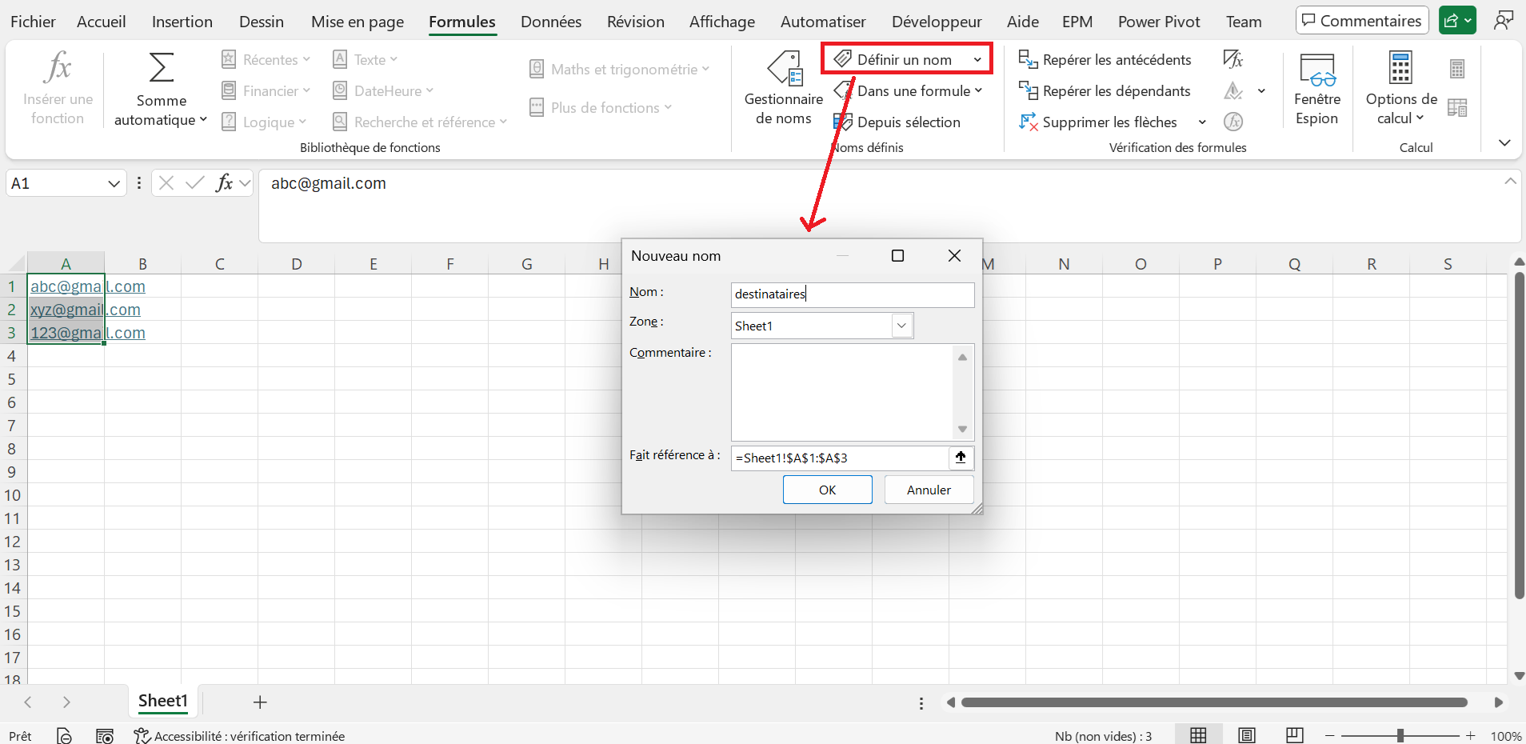Viewport: 1526px width, 744px height.
Task: Expand the Logique functions dropdown
Action: (302, 122)
